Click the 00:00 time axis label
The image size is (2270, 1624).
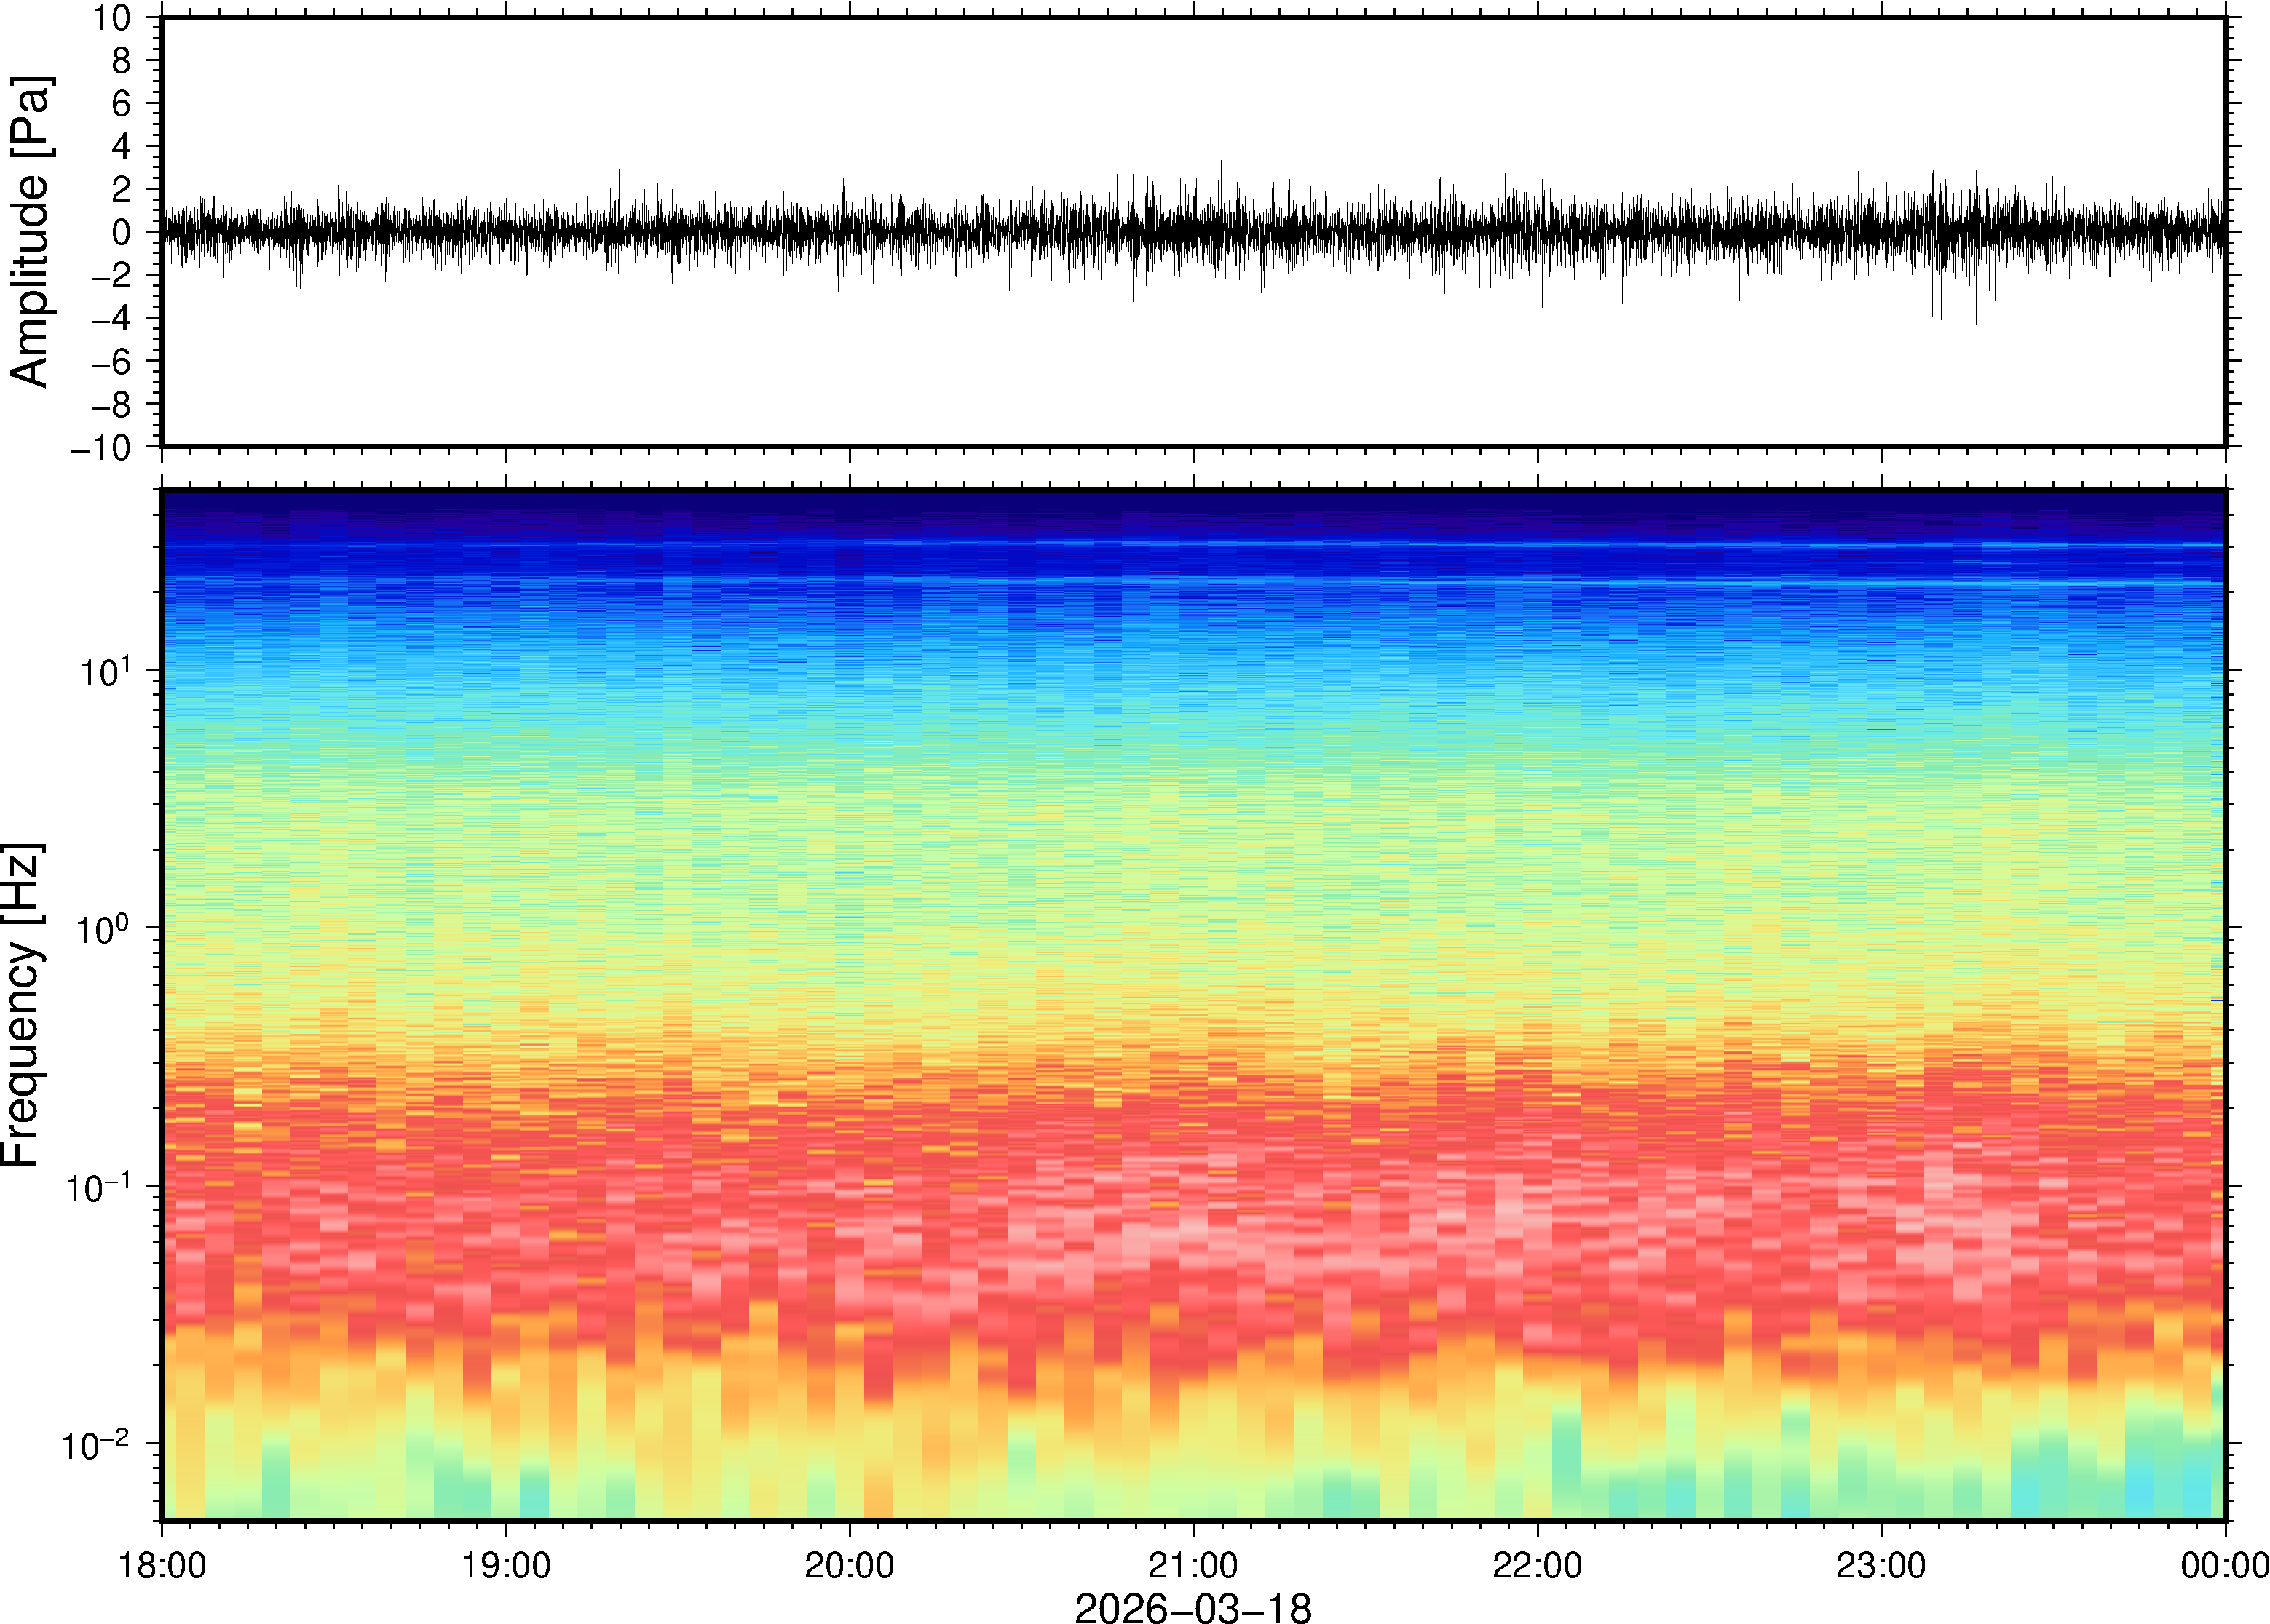click(x=2223, y=1564)
